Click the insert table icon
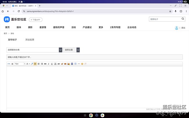The width and height of the screenshot is (189, 118). pos(75,64)
